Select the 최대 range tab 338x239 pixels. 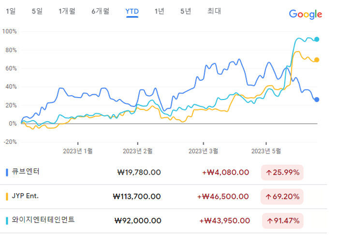(214, 11)
